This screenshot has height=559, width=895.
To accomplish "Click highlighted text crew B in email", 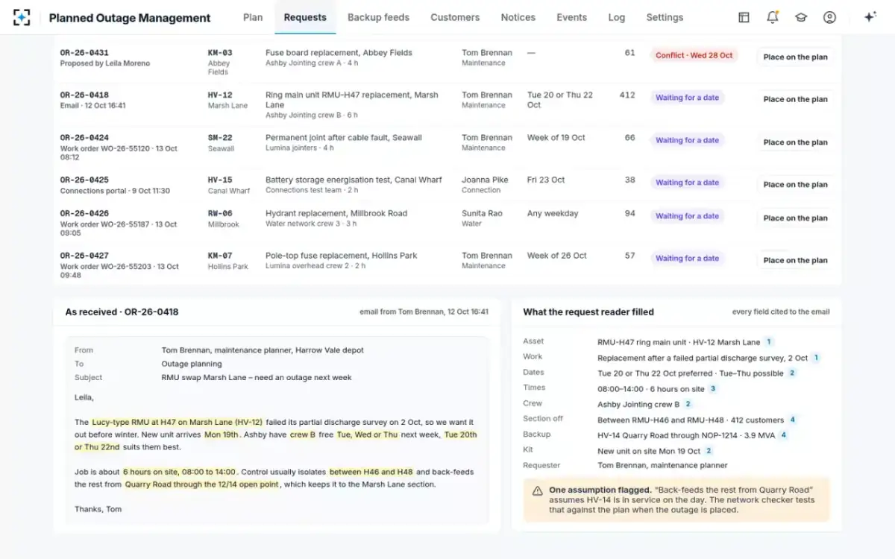I will (302, 435).
